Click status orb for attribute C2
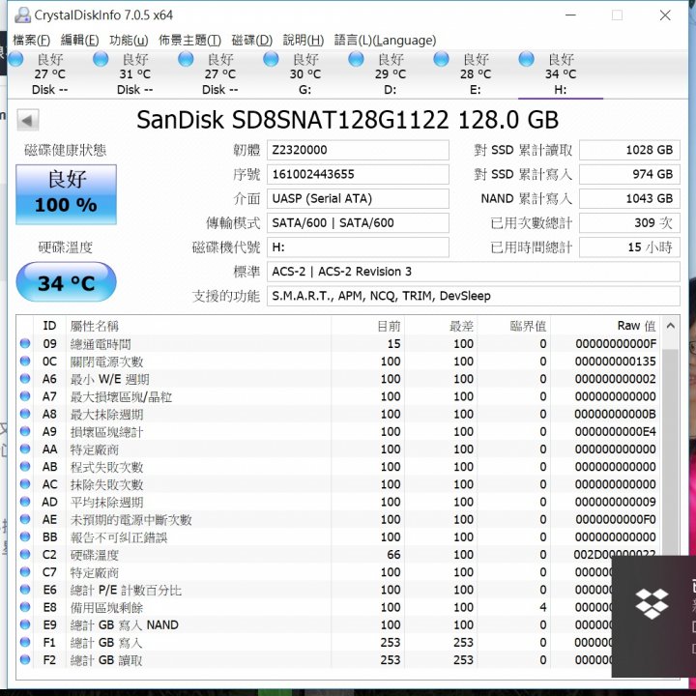Viewport: 696px width, 696px height. pyautogui.click(x=25, y=555)
